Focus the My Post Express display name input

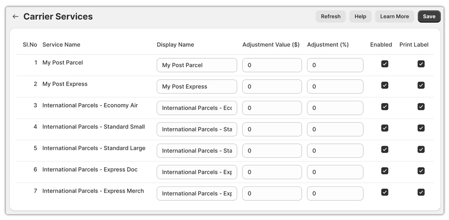pyautogui.click(x=197, y=86)
